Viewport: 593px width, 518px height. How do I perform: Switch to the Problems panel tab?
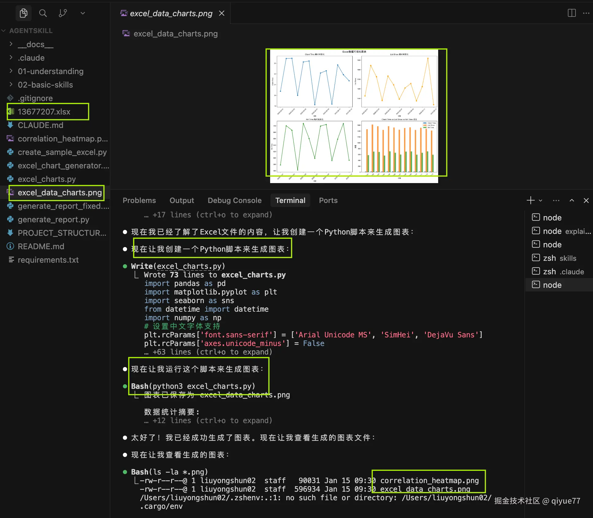tap(139, 201)
